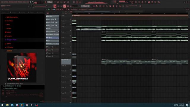Expand the Samples folder in browser
Image resolution: width=190 pixels, height=107 pixels.
click(x=9, y=36)
